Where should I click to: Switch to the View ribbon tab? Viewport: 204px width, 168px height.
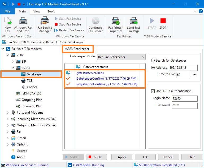[37, 11]
